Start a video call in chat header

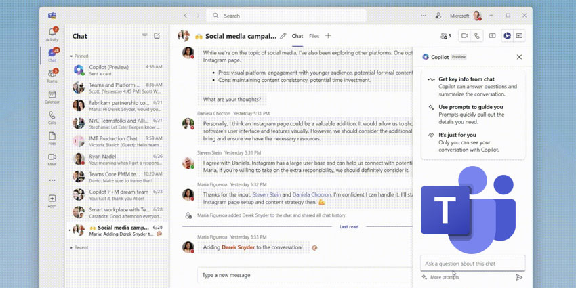coord(465,36)
